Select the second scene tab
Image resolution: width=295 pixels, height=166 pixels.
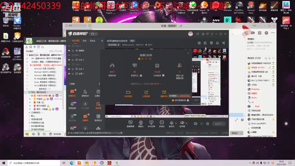(x=84, y=41)
